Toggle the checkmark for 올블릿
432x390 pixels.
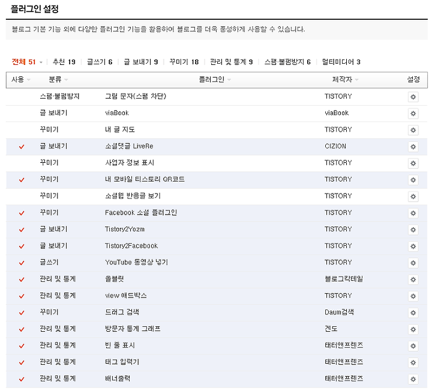22,279
